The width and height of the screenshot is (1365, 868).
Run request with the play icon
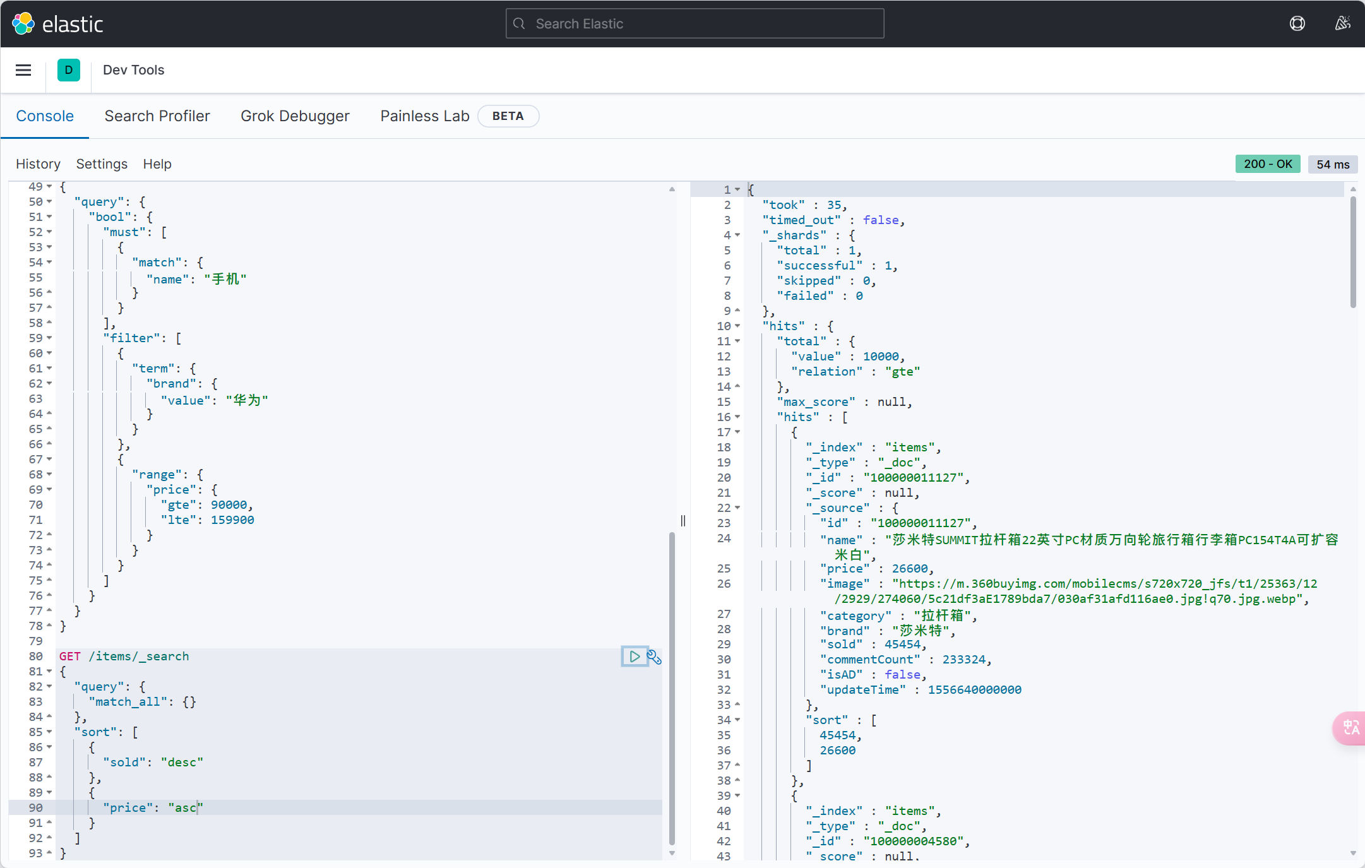(x=635, y=657)
